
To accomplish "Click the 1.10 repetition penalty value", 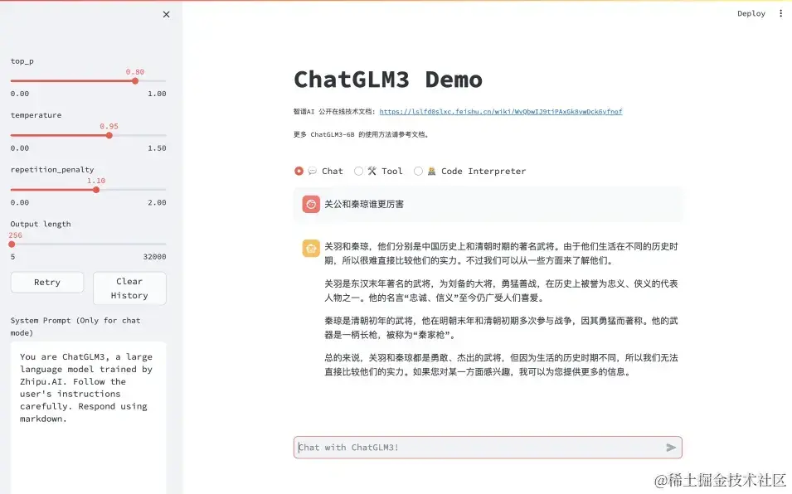I will pos(96,181).
